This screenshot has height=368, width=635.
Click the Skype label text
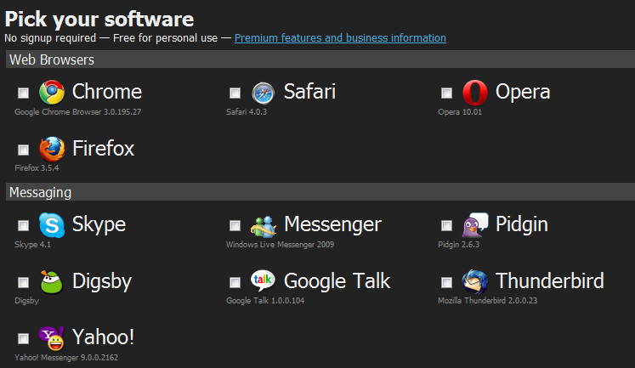[x=99, y=225]
